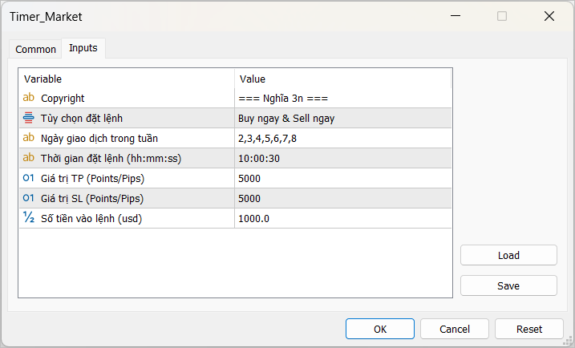Edit the Copyright value '=== Nghĩa 3n ==='

pos(342,98)
